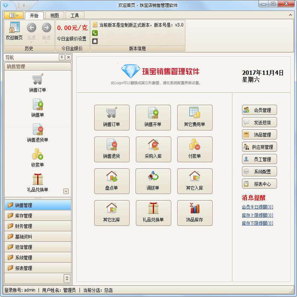The image size is (297, 297).
Task: Close the 导航 navigation panel
Action: [x=68, y=57]
